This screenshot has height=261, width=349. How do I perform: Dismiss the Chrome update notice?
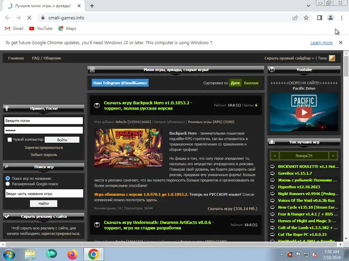pos(340,42)
